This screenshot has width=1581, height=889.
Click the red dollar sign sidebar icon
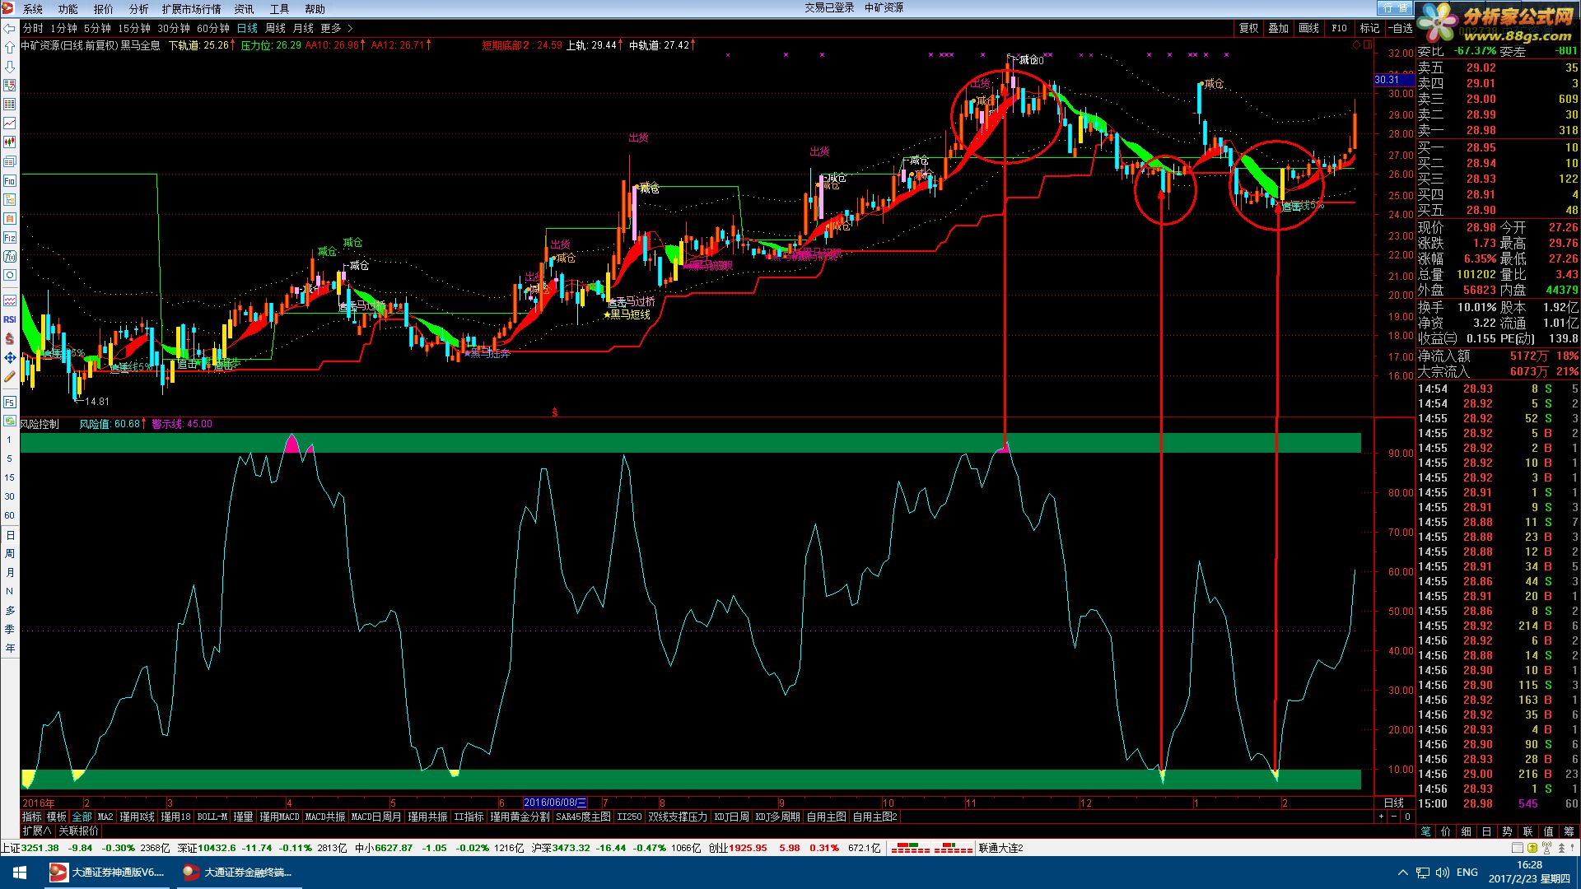coord(10,338)
